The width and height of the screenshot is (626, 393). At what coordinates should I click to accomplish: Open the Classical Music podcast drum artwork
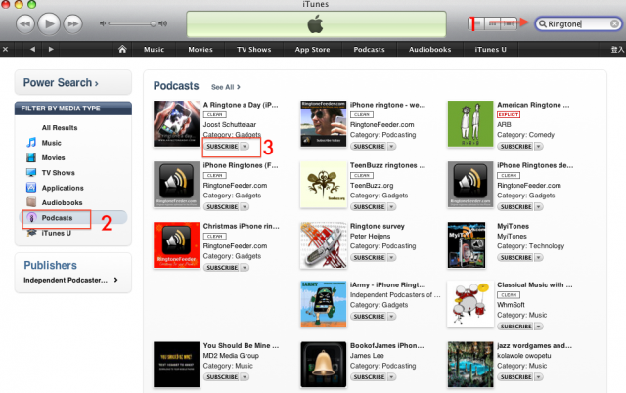coord(470,304)
